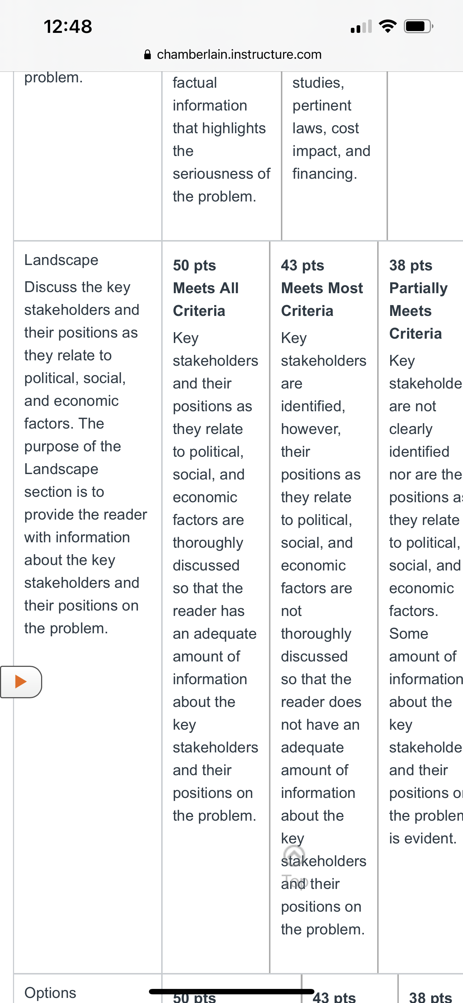Tap the cellular signal bars icon
Screen dimensions: 463x1003
click(x=361, y=26)
